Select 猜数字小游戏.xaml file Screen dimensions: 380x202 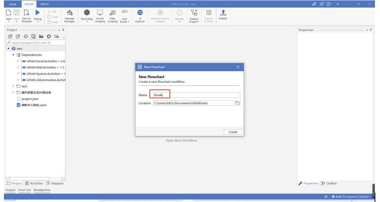pyautogui.click(x=31, y=105)
